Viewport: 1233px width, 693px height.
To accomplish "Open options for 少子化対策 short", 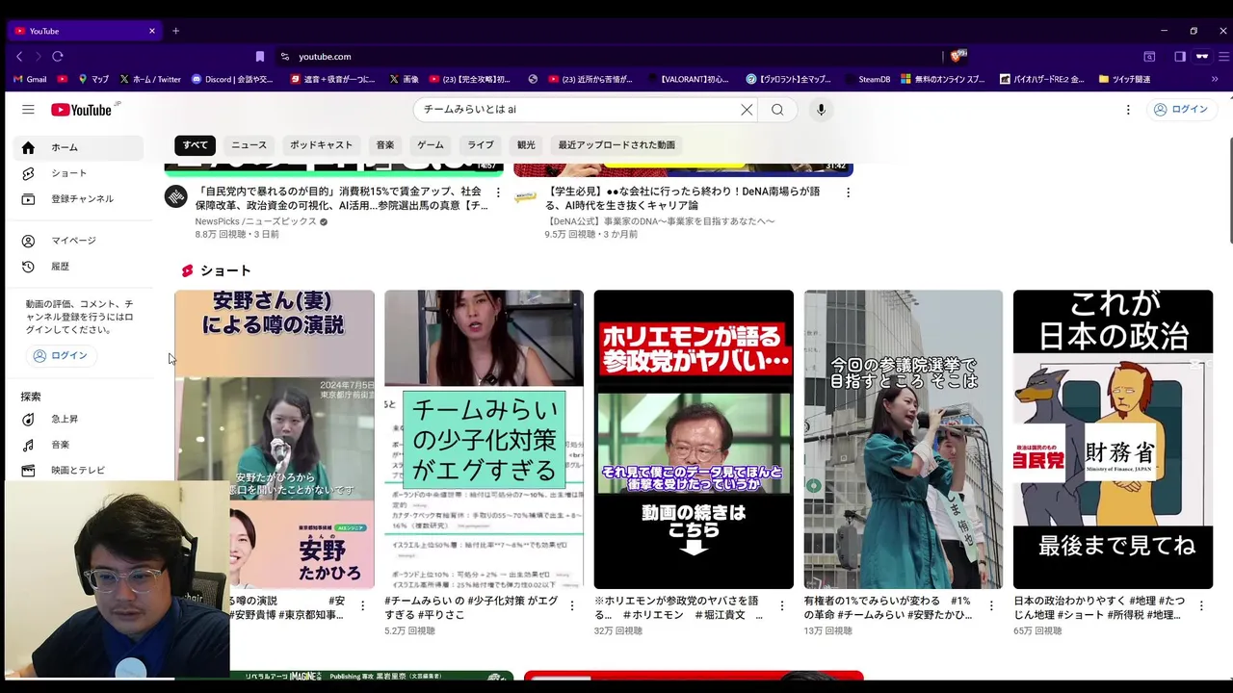I will point(572,605).
